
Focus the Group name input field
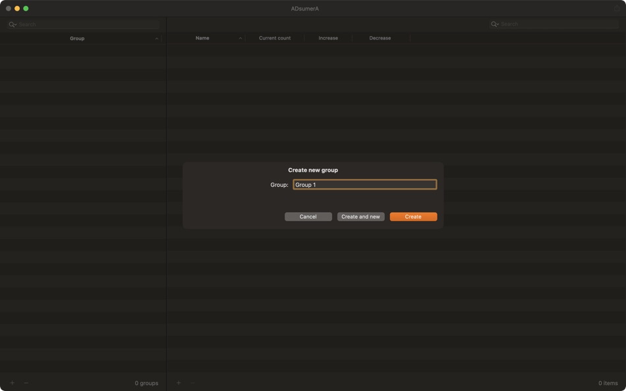[x=365, y=185]
